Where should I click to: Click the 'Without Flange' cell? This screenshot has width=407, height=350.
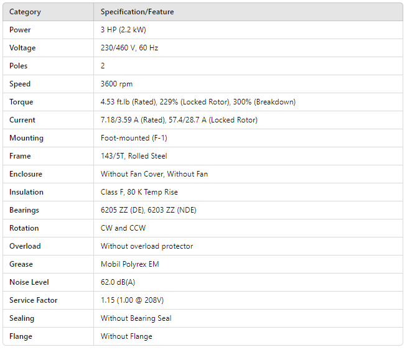pos(126,336)
